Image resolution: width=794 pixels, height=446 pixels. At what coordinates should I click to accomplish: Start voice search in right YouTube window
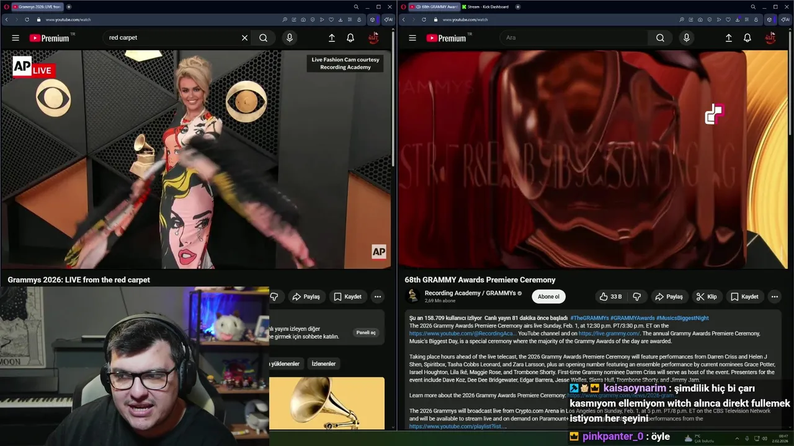pyautogui.click(x=686, y=38)
